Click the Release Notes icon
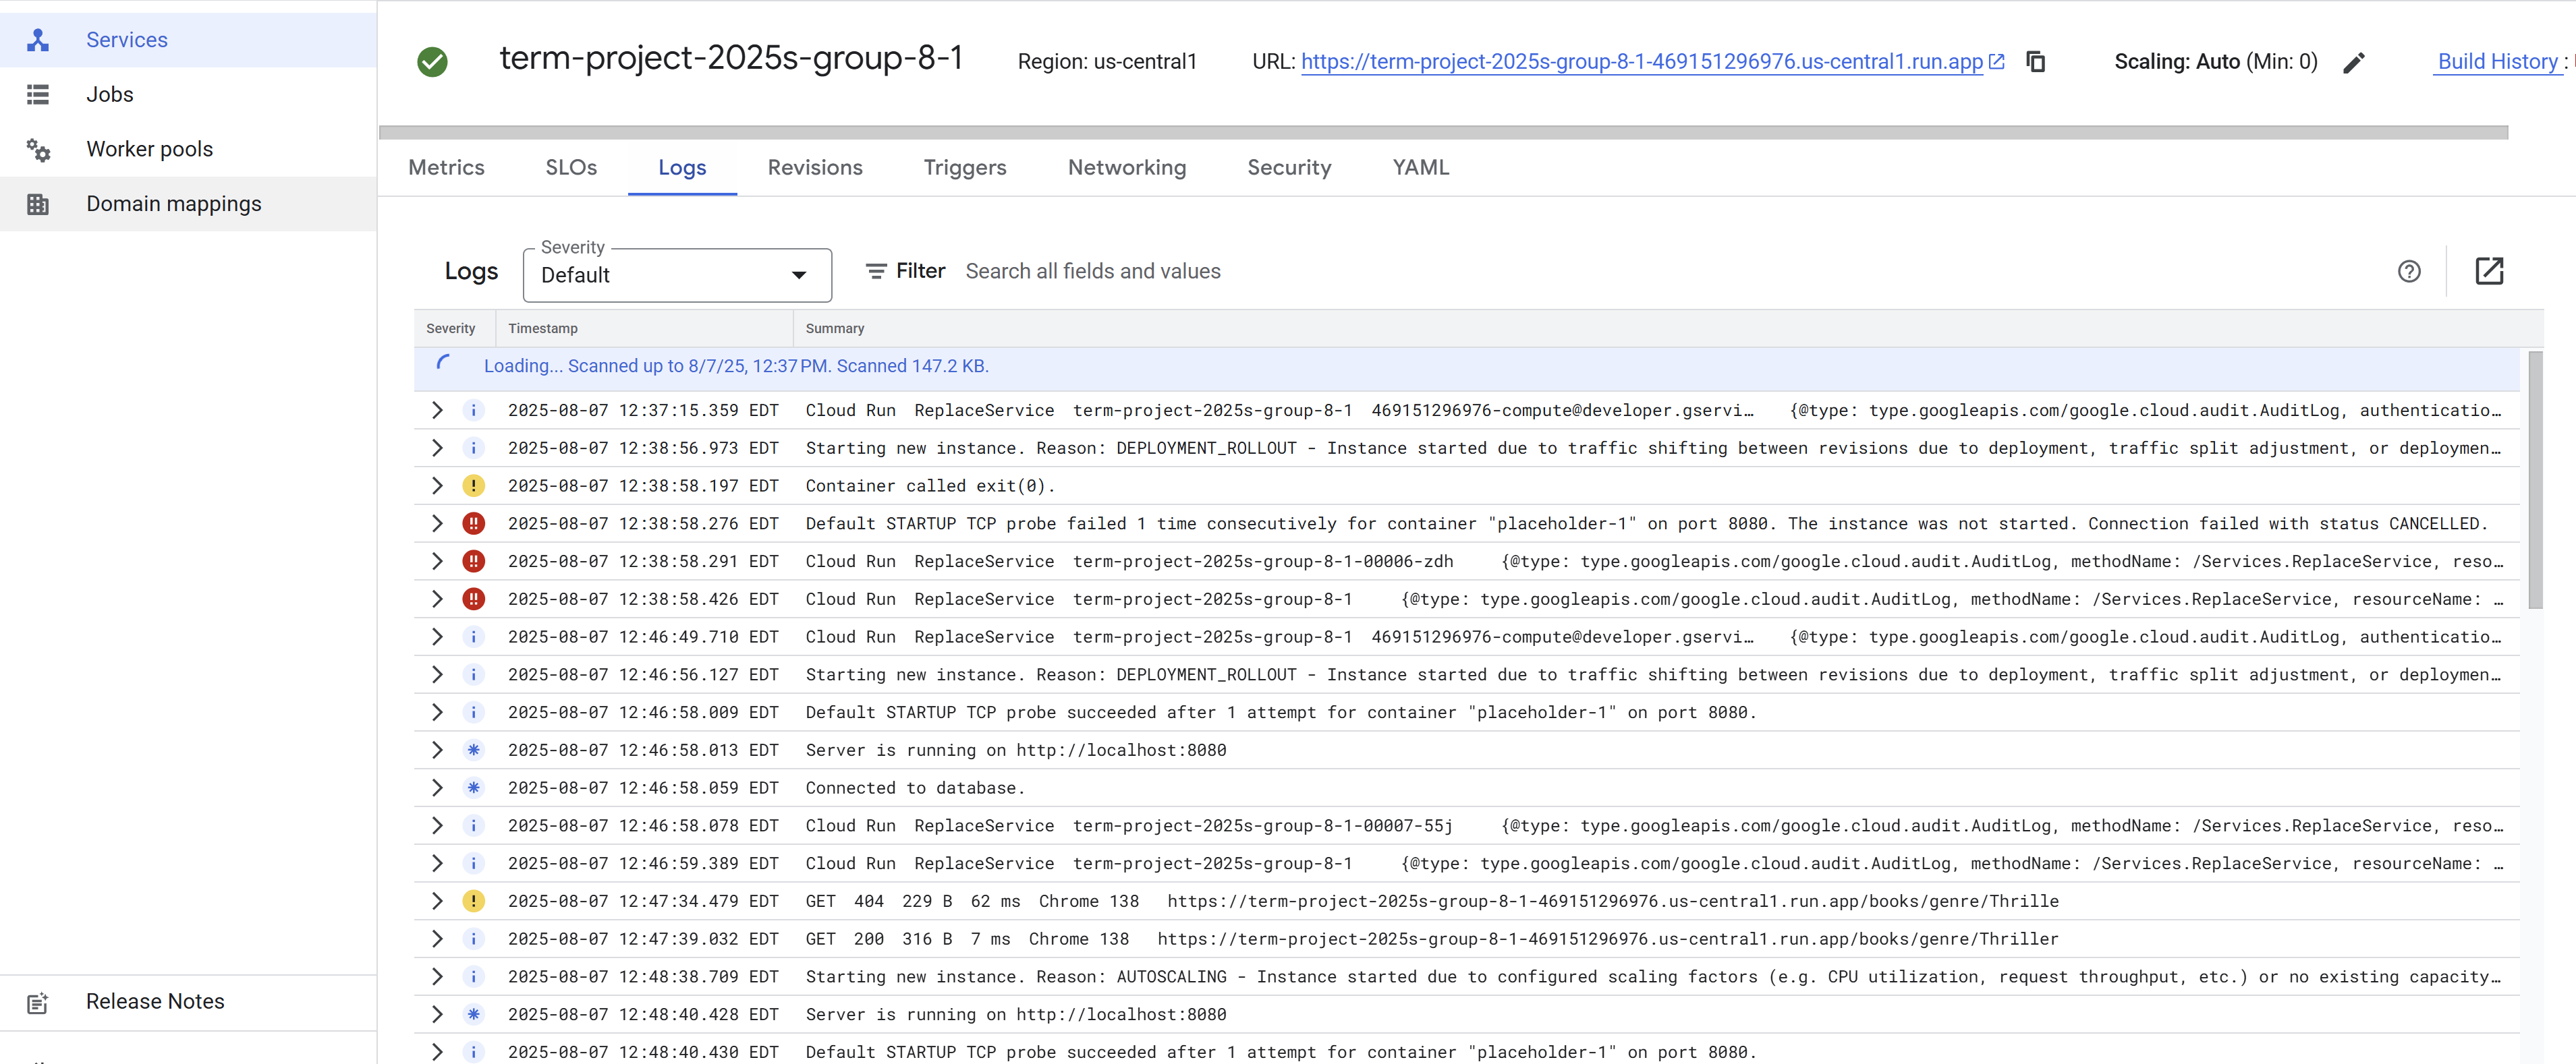2576x1064 pixels. pos(38,1002)
